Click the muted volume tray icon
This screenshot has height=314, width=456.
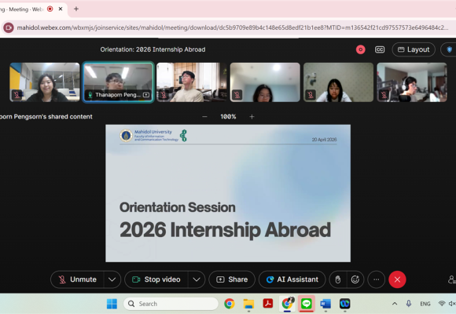[x=452, y=304]
